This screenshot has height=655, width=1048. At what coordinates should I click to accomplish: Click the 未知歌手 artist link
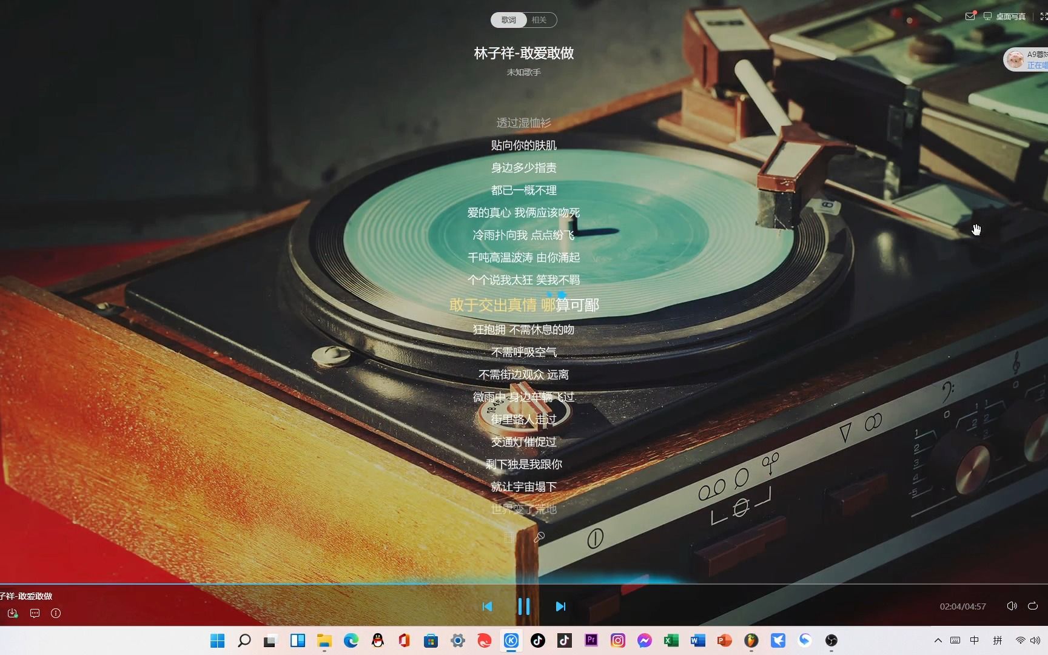[523, 72]
